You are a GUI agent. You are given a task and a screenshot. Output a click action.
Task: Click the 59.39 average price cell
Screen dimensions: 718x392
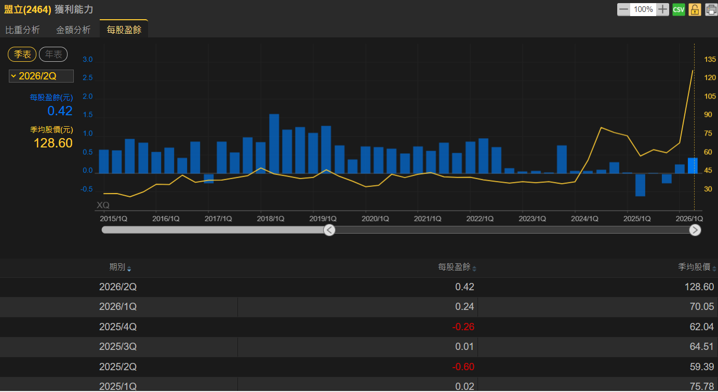pyautogui.click(x=702, y=367)
